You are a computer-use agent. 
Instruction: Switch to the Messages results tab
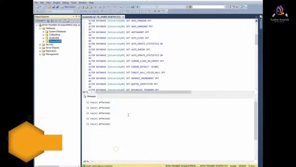point(90,96)
